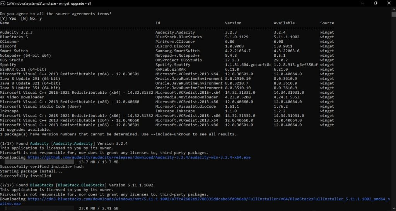The height and width of the screenshot is (211, 396).
Task: Click the "Samsung.SmartSwitch" Id cell
Action: pos(177,51)
